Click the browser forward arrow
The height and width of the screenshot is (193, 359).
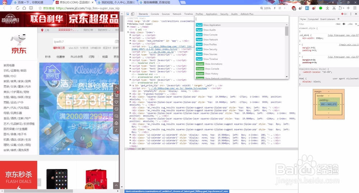(x=10, y=8)
